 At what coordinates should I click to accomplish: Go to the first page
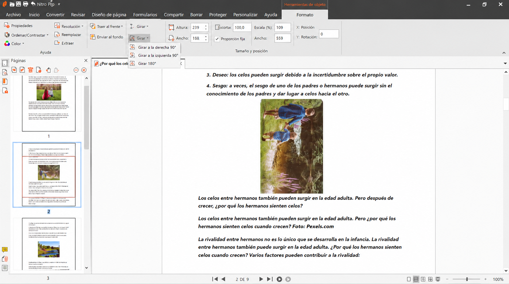pos(215,279)
